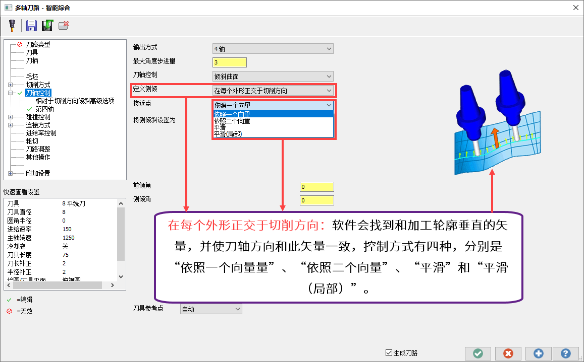Click the red X cancel button
Image resolution: width=584 pixels, height=362 pixels.
[x=508, y=353]
